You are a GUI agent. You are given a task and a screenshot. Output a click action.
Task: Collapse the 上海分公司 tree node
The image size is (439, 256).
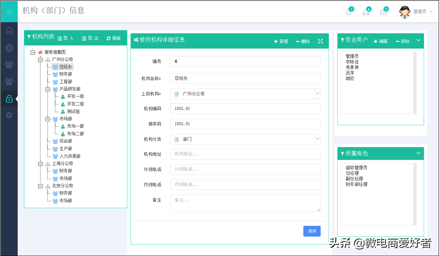tap(40, 164)
